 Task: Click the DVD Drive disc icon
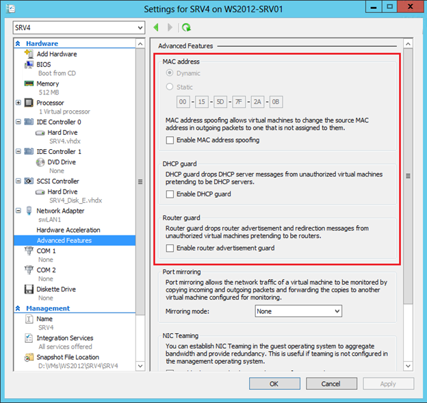(40, 162)
